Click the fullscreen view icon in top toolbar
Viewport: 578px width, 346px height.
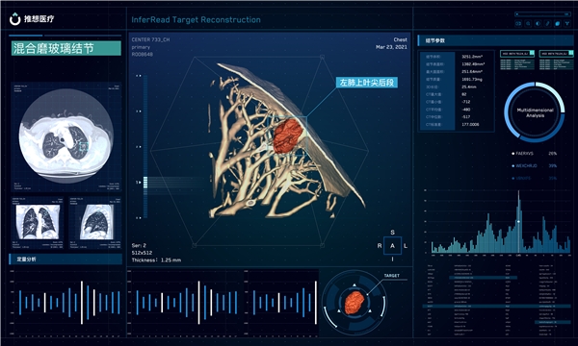[x=518, y=23]
